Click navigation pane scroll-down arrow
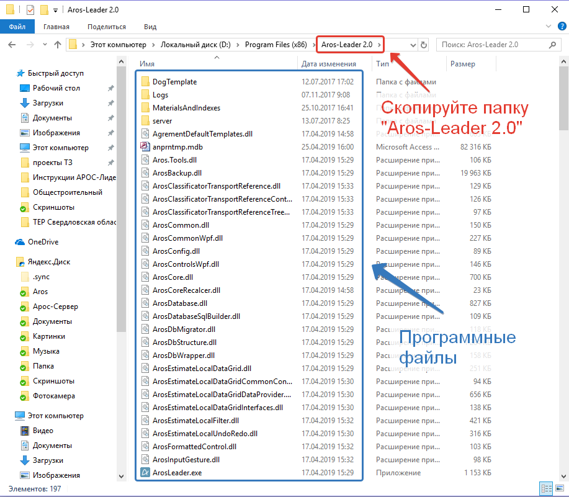The height and width of the screenshot is (497, 569). coord(121,477)
